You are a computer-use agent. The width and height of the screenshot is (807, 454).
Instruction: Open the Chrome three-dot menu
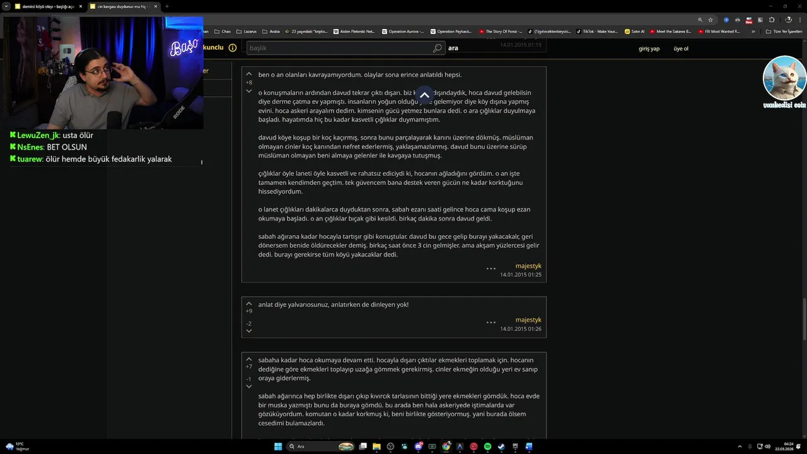click(799, 20)
